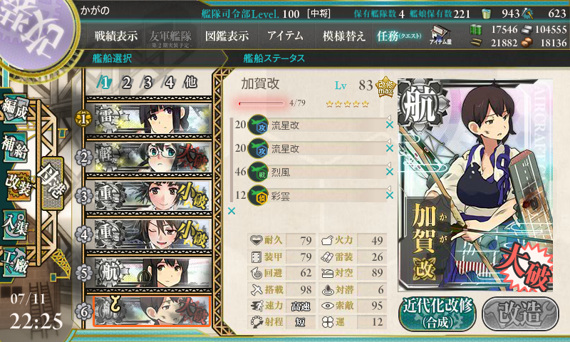Click the 彩雲 recon plane equipment icon
570x342 pixels.
click(259, 195)
